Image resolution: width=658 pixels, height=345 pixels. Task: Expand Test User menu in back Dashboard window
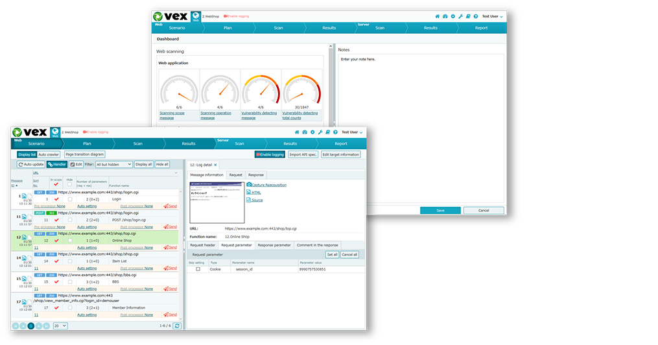[492, 16]
